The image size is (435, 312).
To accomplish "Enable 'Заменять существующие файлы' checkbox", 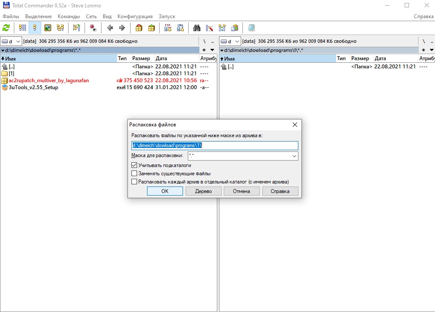I will click(x=134, y=174).
